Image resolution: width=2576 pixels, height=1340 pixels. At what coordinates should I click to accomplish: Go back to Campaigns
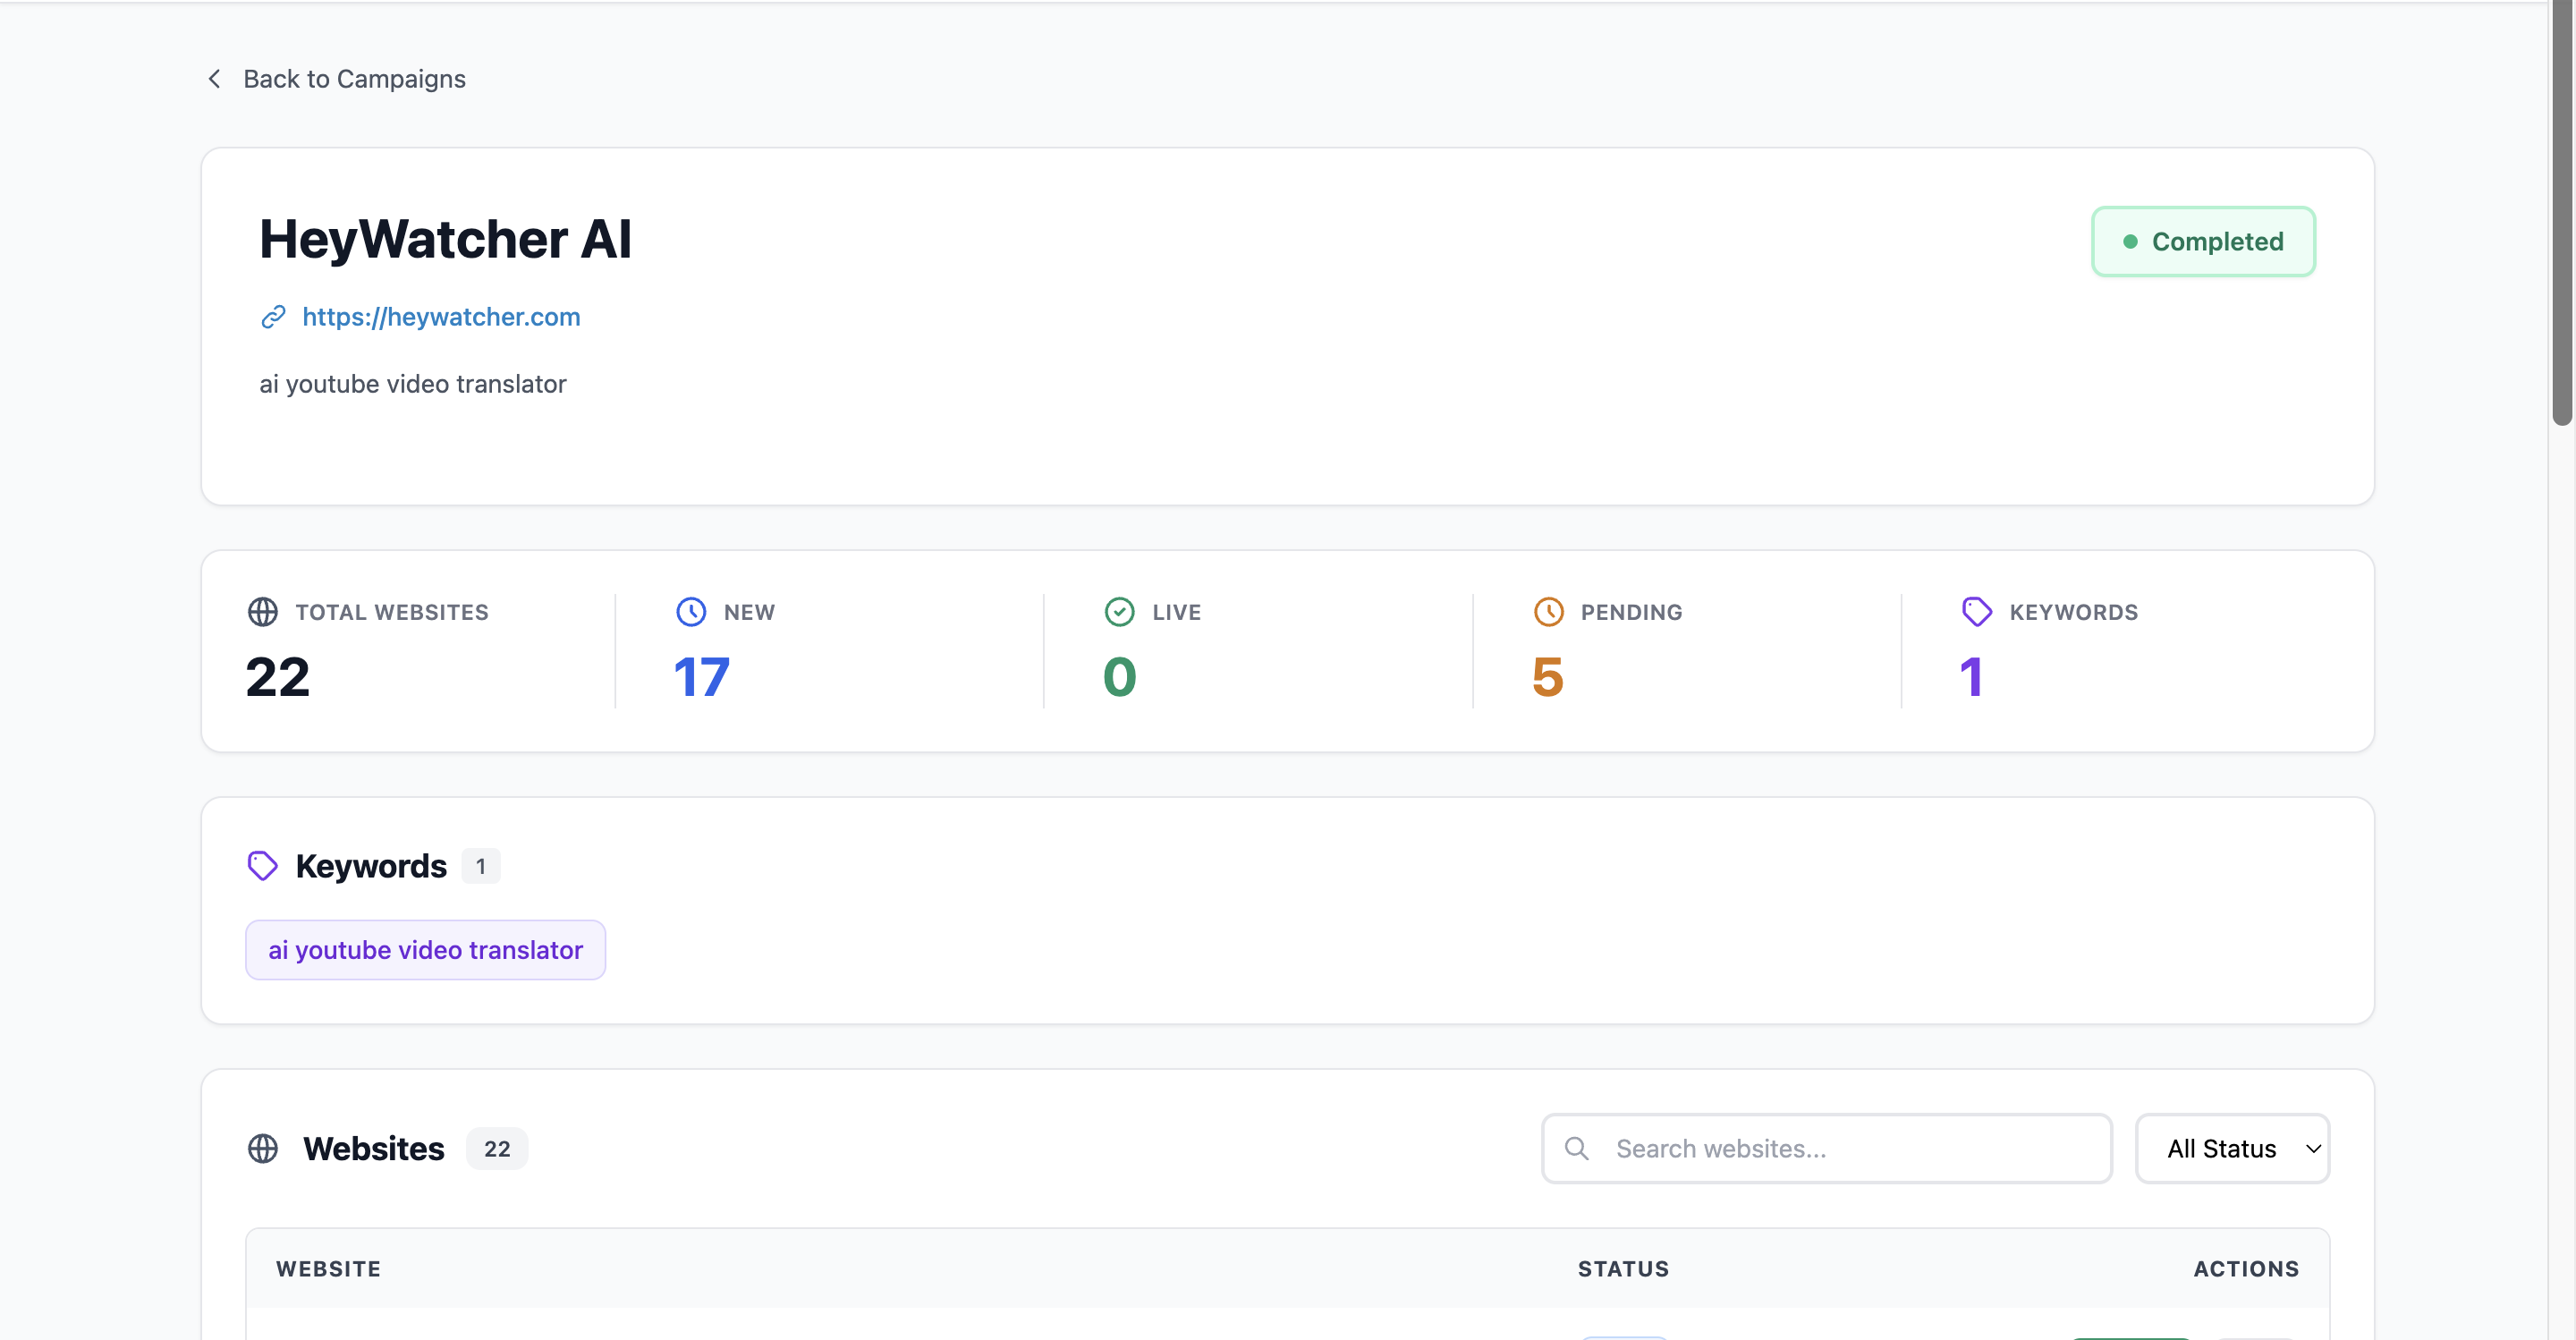(354, 79)
